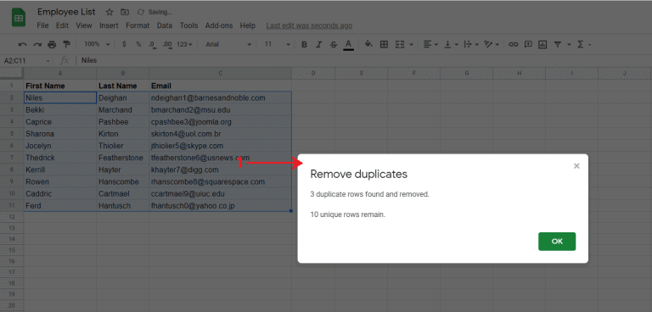Open the Arial font dropdown
This screenshot has width=652, height=312.
(228, 44)
